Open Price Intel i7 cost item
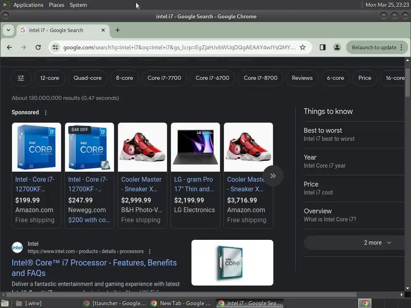 click(x=354, y=188)
